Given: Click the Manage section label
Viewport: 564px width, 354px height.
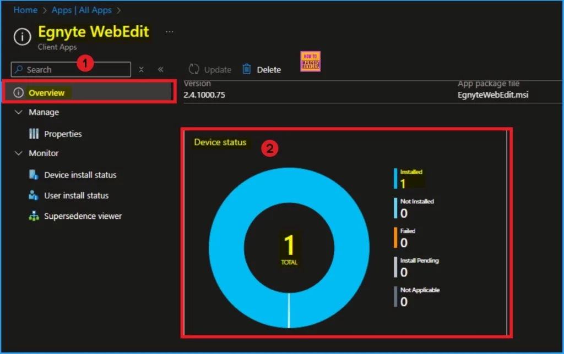Looking at the screenshot, I should click(44, 112).
